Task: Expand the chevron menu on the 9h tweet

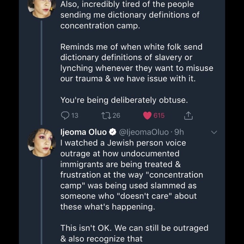Action: coord(214,132)
